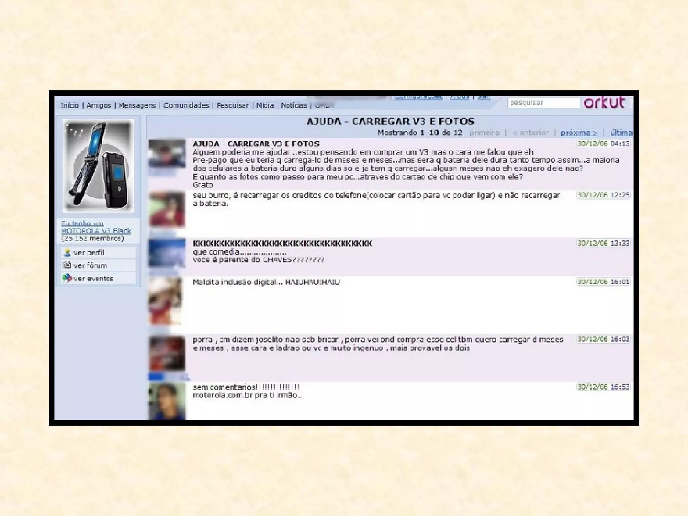
Task: Select Pesquisar in the navigation bar
Action: point(232,105)
